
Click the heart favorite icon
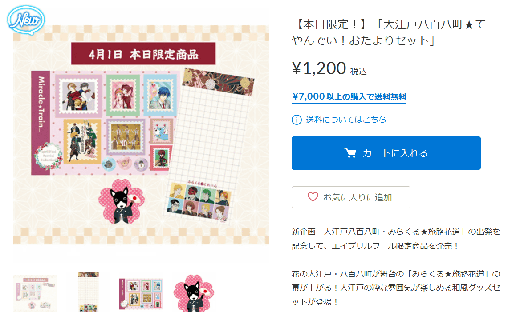(313, 197)
